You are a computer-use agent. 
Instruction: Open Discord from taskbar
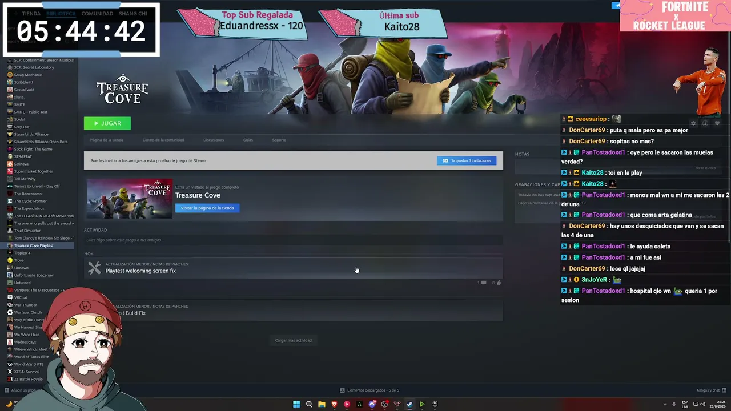click(x=372, y=404)
